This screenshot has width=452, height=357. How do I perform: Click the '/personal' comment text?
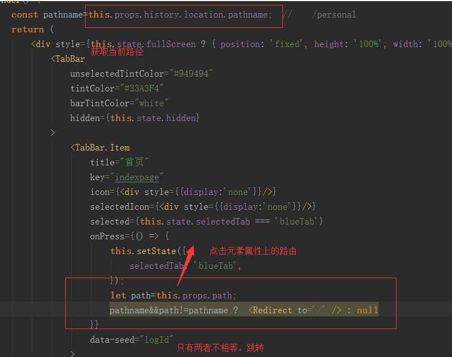(334, 15)
